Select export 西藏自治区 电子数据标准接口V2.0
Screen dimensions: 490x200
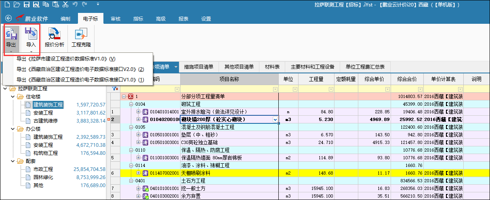[x=80, y=69]
